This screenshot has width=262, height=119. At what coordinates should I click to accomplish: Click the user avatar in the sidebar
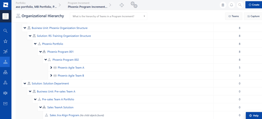pos(6,16)
